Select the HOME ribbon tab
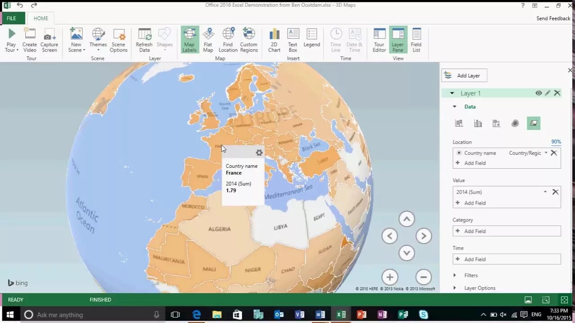Image resolution: width=575 pixels, height=323 pixels. click(41, 18)
